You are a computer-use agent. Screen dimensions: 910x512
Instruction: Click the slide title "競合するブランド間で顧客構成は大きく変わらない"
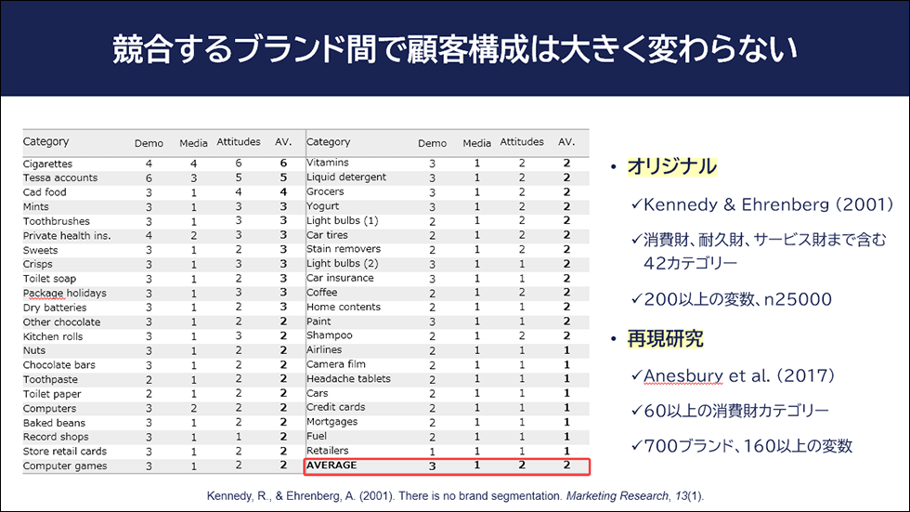click(x=455, y=48)
